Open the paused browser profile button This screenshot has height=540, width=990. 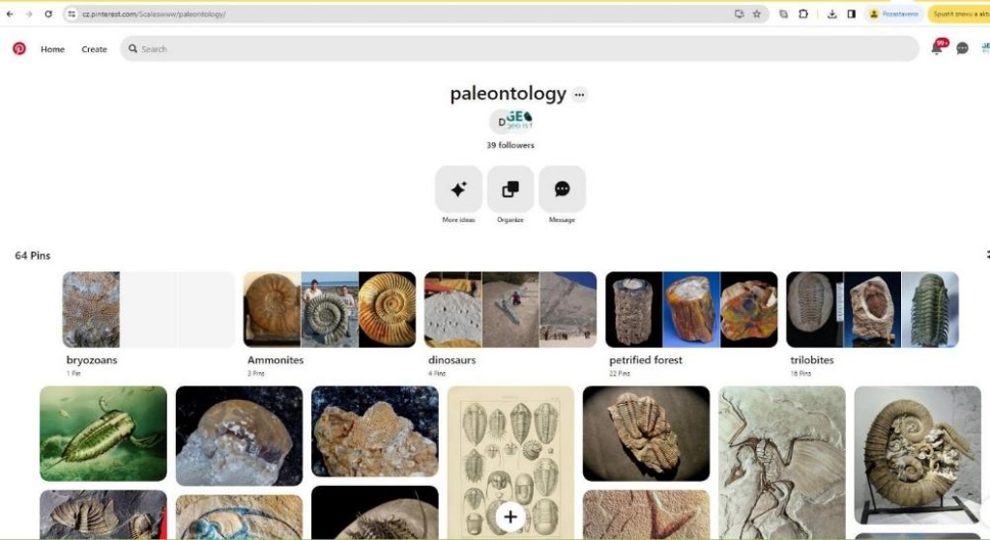pos(894,14)
